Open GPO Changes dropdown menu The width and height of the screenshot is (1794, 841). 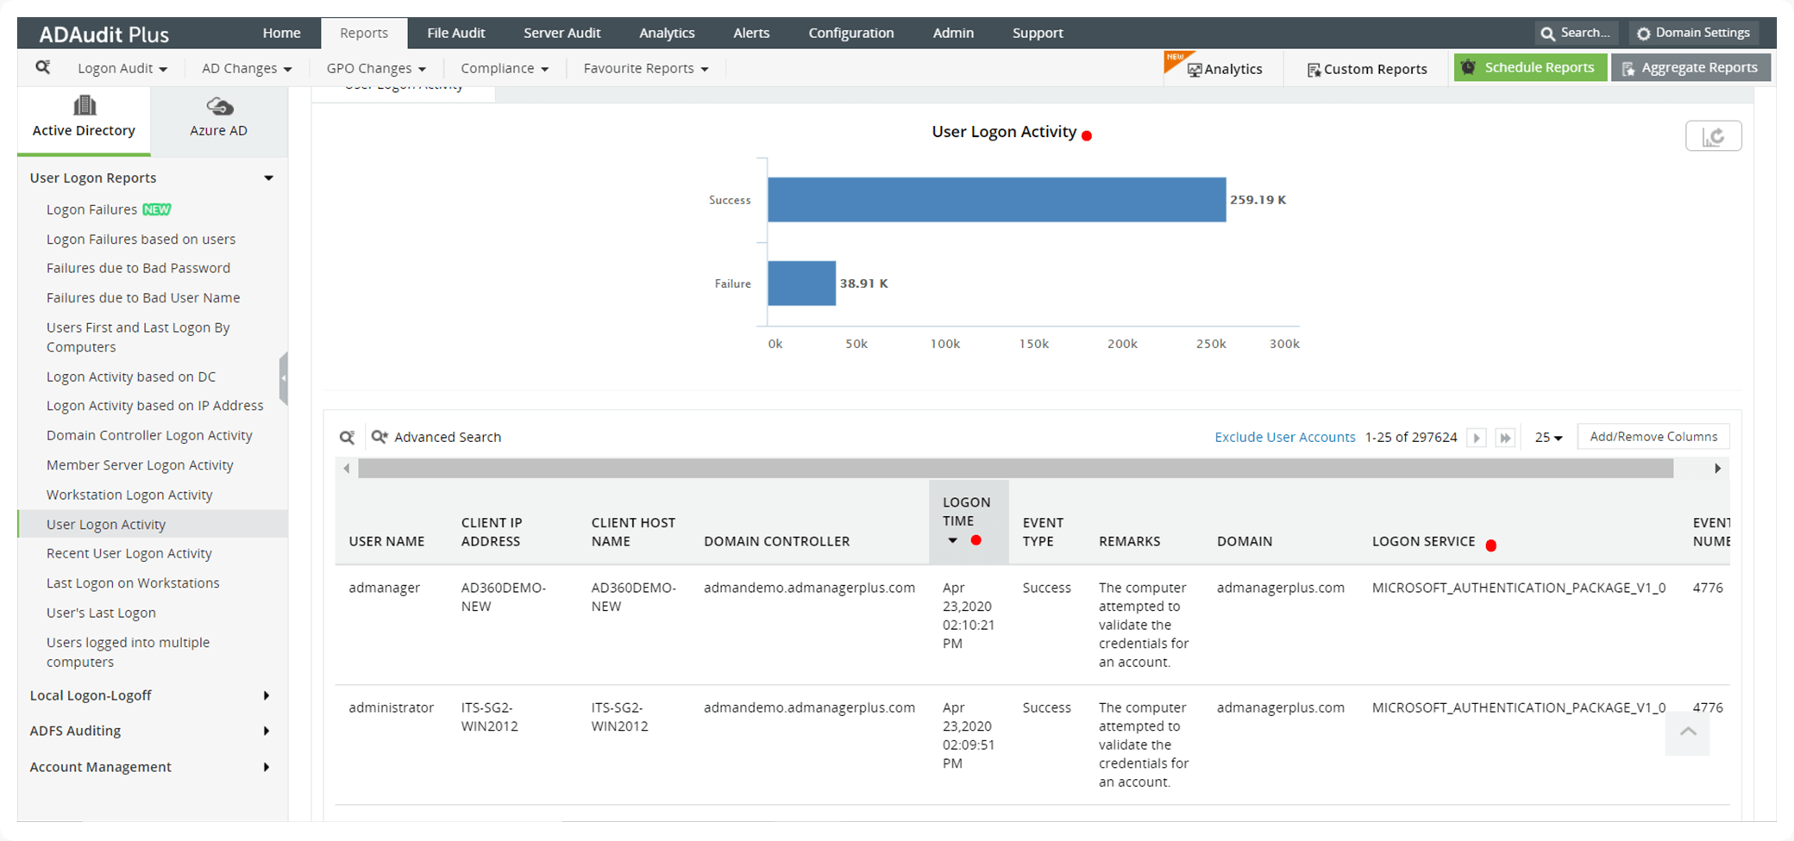coord(376,68)
